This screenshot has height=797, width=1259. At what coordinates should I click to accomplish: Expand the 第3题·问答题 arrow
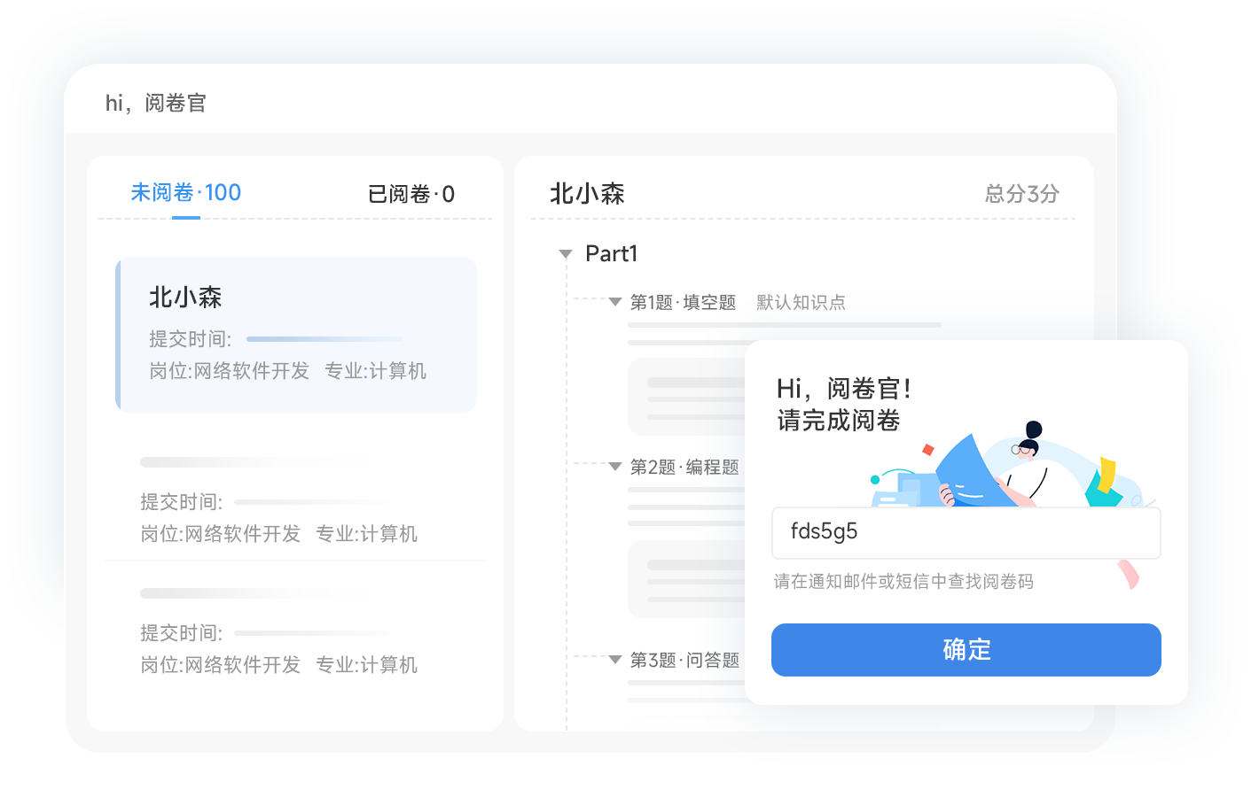(614, 660)
